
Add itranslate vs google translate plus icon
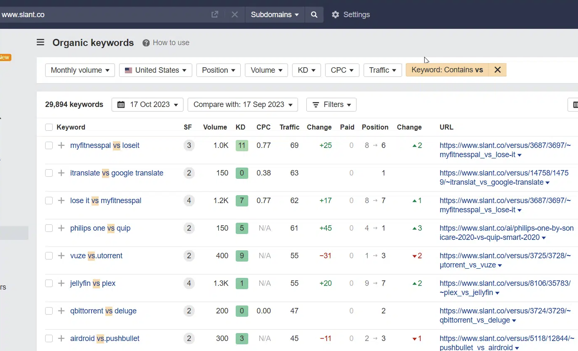[x=61, y=173]
